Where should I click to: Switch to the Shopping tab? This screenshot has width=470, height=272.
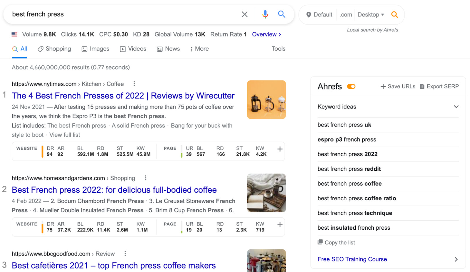click(x=54, y=49)
